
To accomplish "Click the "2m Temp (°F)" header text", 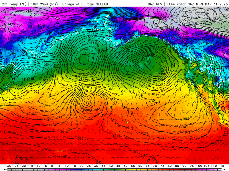I will coord(14,4).
